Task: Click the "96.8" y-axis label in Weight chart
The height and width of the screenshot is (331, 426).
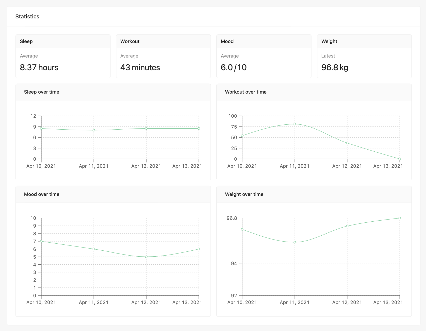Action: (232, 218)
